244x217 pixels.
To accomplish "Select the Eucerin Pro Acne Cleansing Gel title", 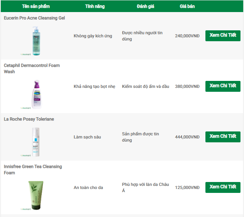I will coord(34,18).
